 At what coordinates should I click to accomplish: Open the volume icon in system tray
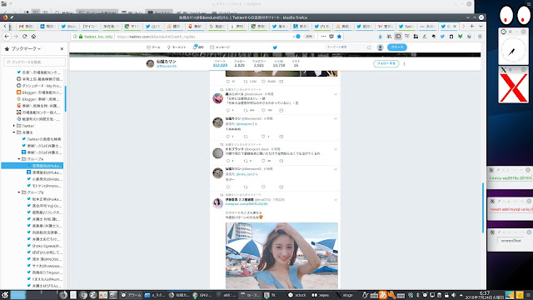(453, 295)
